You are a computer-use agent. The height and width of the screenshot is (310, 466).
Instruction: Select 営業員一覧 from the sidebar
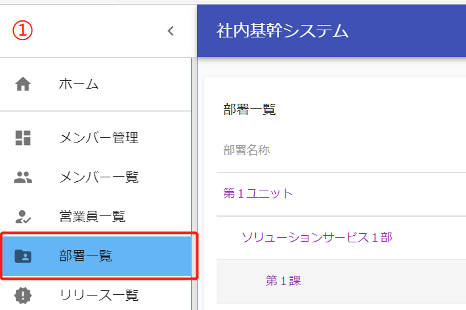[92, 216]
